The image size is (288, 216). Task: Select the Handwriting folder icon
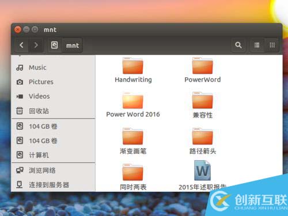(x=132, y=66)
